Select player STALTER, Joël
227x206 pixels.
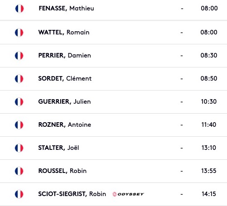[x=58, y=148]
